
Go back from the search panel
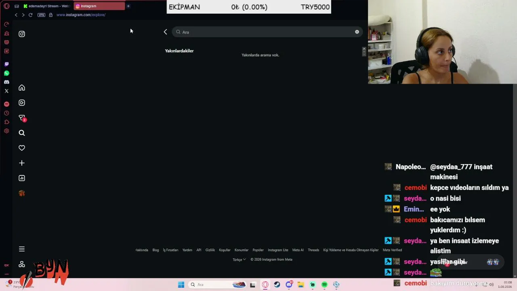click(165, 32)
